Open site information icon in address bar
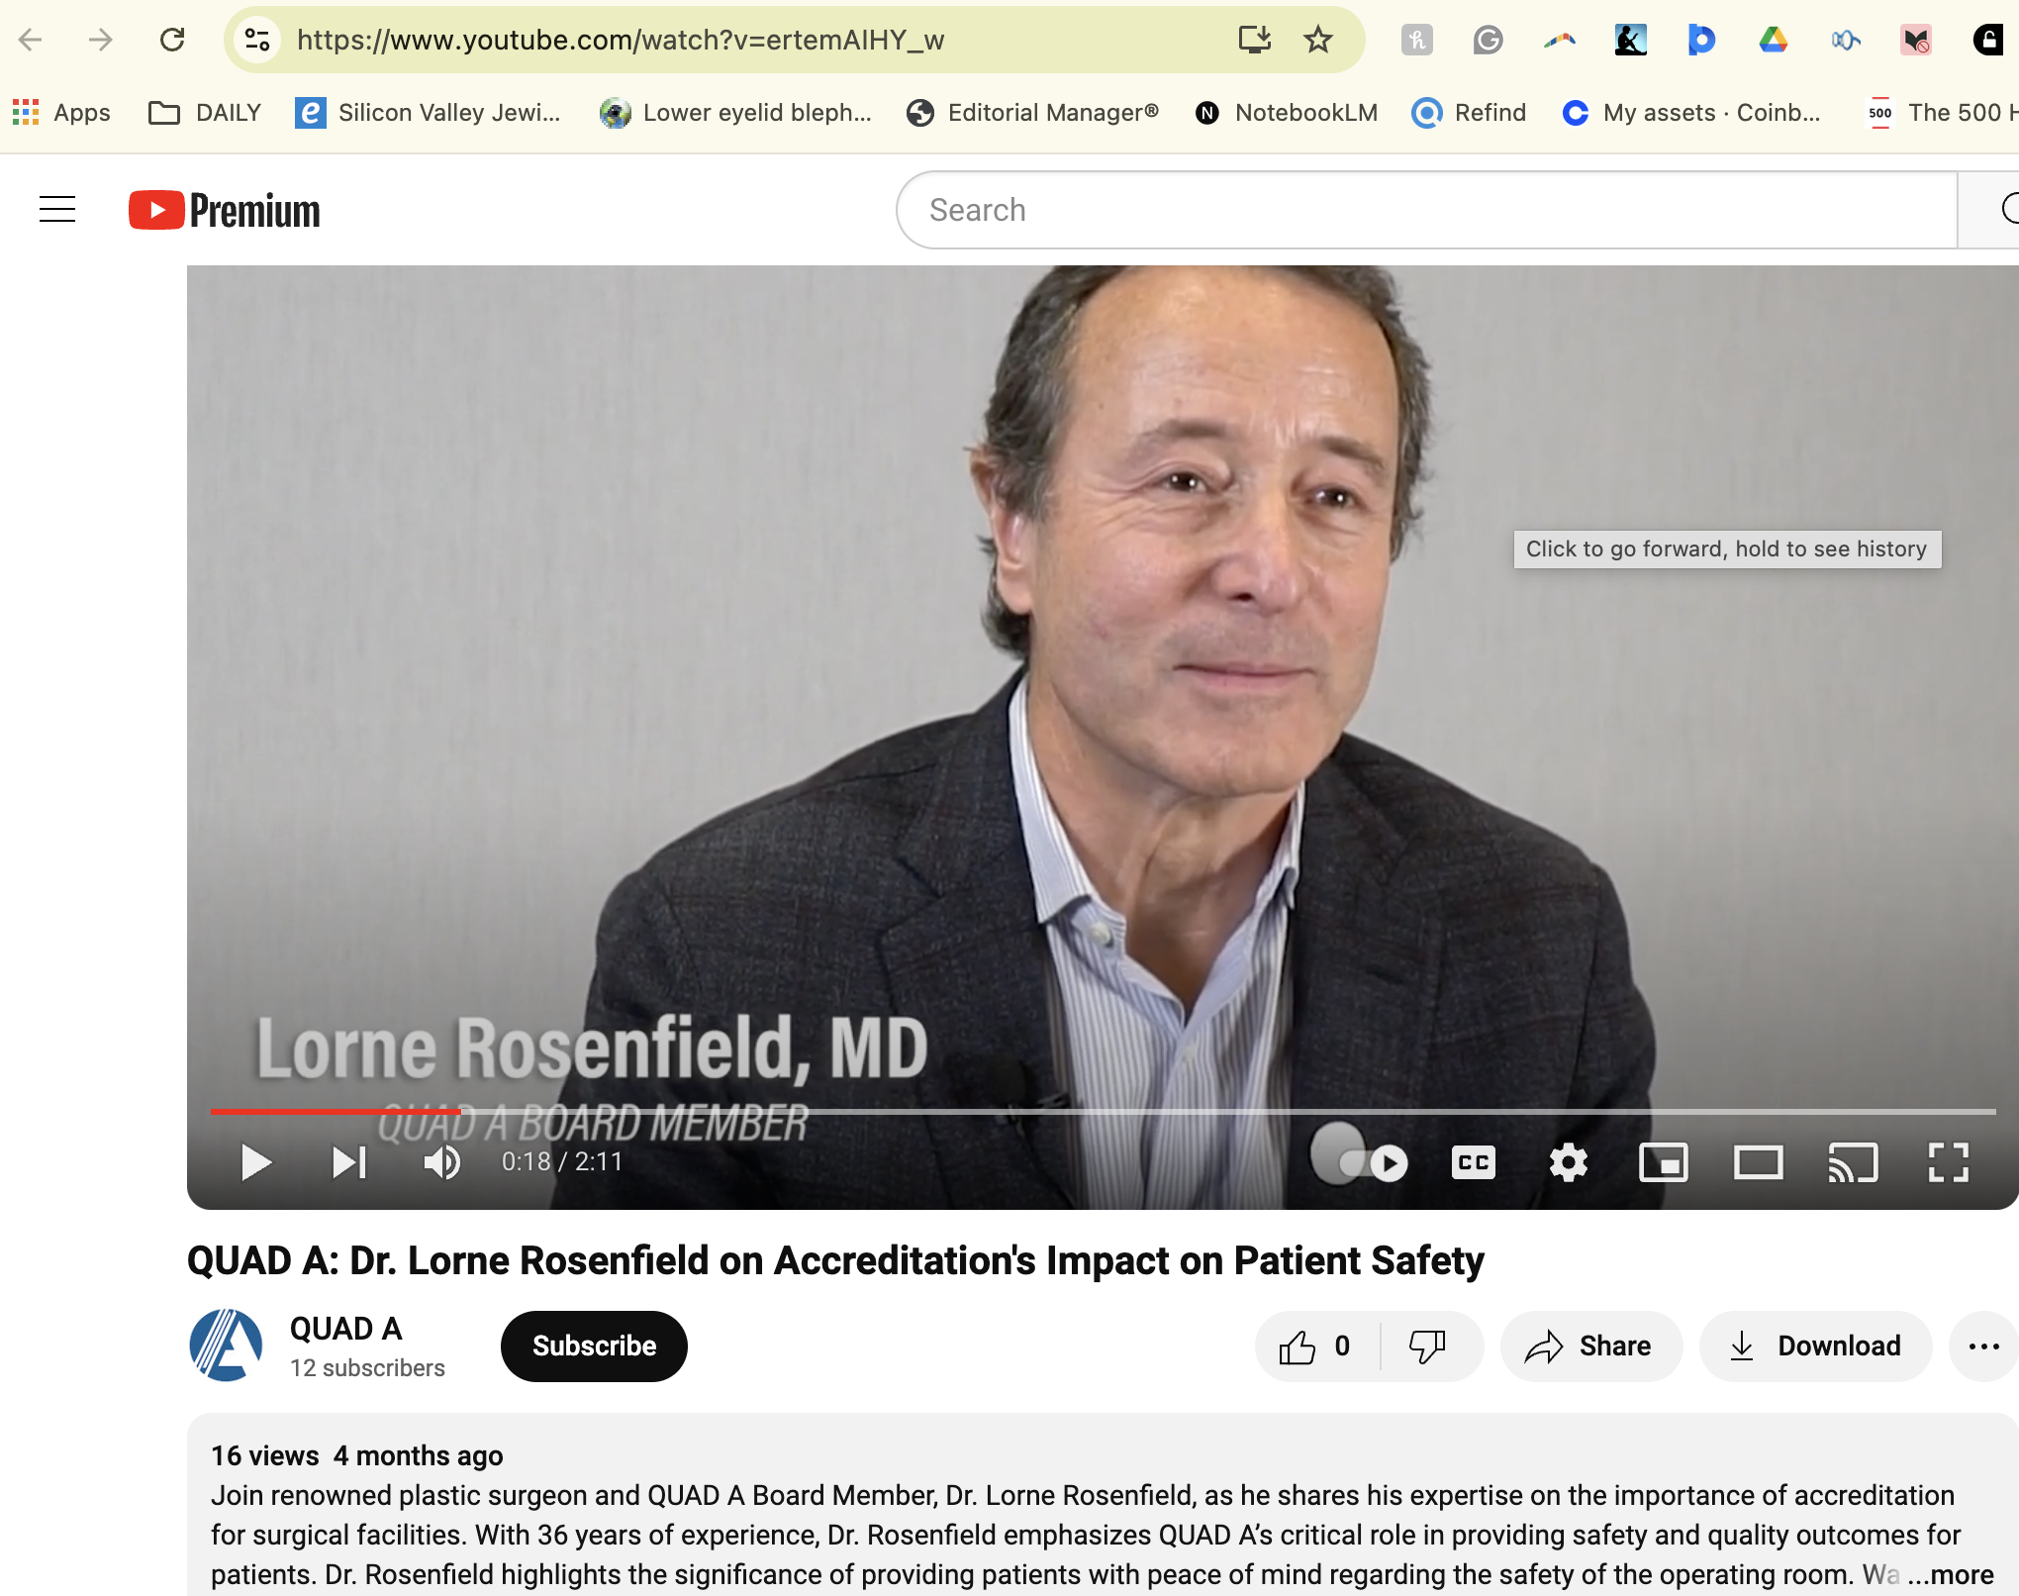 257,40
